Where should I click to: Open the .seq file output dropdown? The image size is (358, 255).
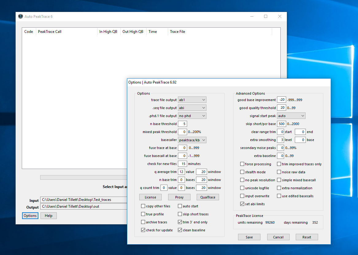[x=192, y=108]
